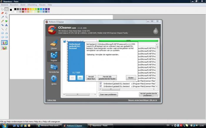This screenshot has height=128, width=206.
Task: Click the Herstel deze fout button
Action: pos(91,78)
